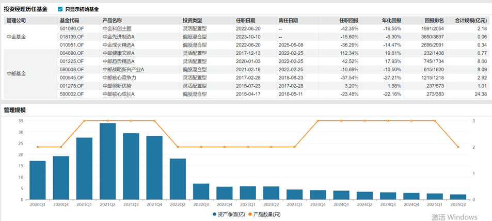
Task: Open the 中金科创主题 product link
Action: click(x=118, y=29)
